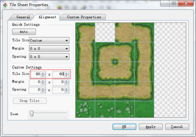Increase custom spacing width stepper
Screen dimensions: 196x137
point(43,89)
